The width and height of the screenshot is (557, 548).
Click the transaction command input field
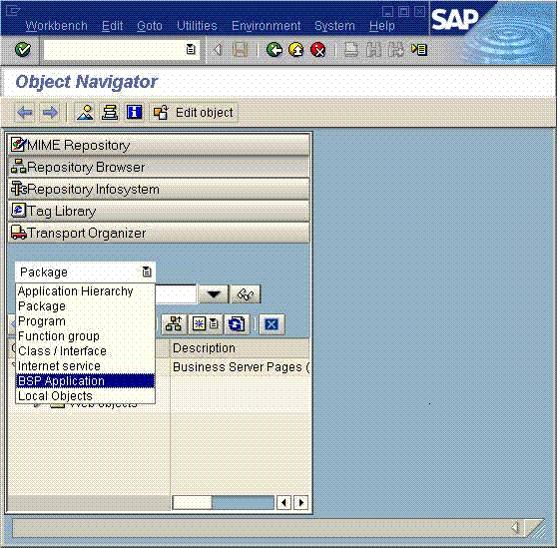(x=115, y=49)
